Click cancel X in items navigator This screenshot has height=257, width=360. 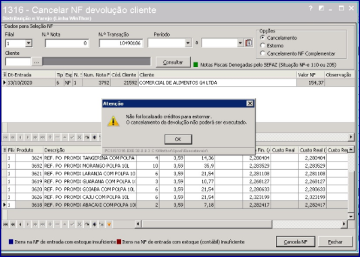click(x=79, y=225)
